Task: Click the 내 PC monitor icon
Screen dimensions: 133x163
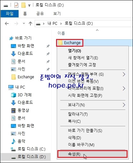Action: 11,87
